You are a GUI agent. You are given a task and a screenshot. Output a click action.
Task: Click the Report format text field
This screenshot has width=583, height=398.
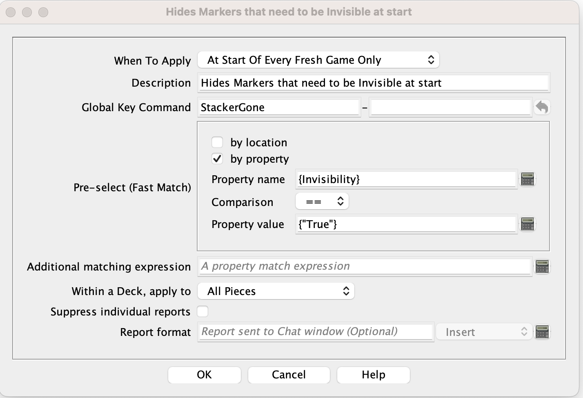[316, 332]
